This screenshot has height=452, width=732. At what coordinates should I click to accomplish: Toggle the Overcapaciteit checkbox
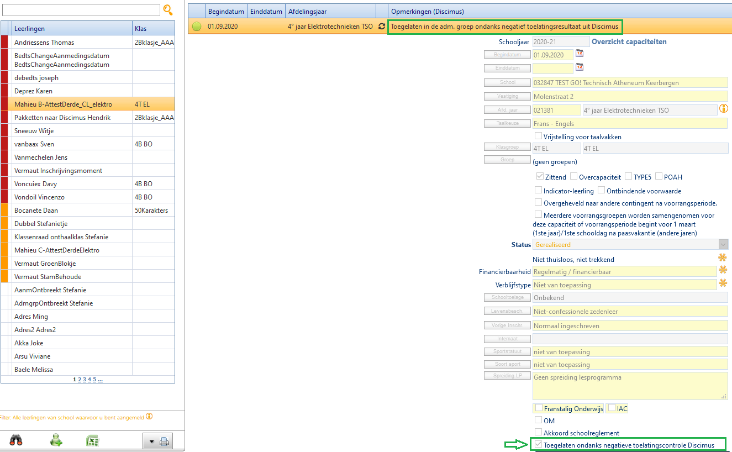pyautogui.click(x=574, y=176)
